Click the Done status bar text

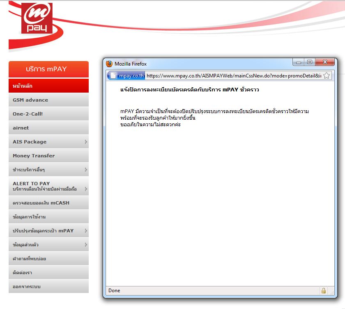tap(114, 291)
